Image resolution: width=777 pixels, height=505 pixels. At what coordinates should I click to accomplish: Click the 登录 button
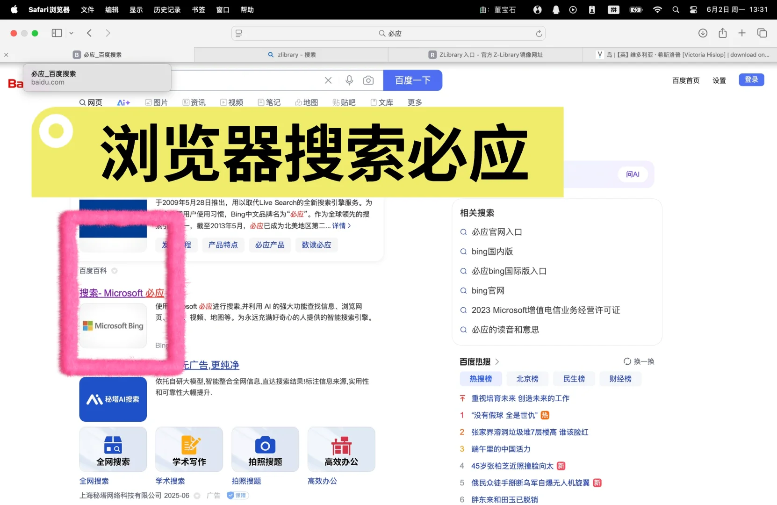[x=751, y=80]
